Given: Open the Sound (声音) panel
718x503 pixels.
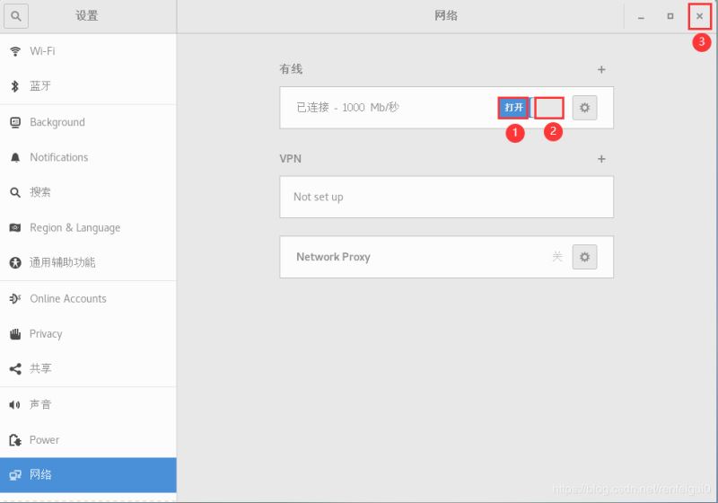Looking at the screenshot, I should click(x=40, y=404).
